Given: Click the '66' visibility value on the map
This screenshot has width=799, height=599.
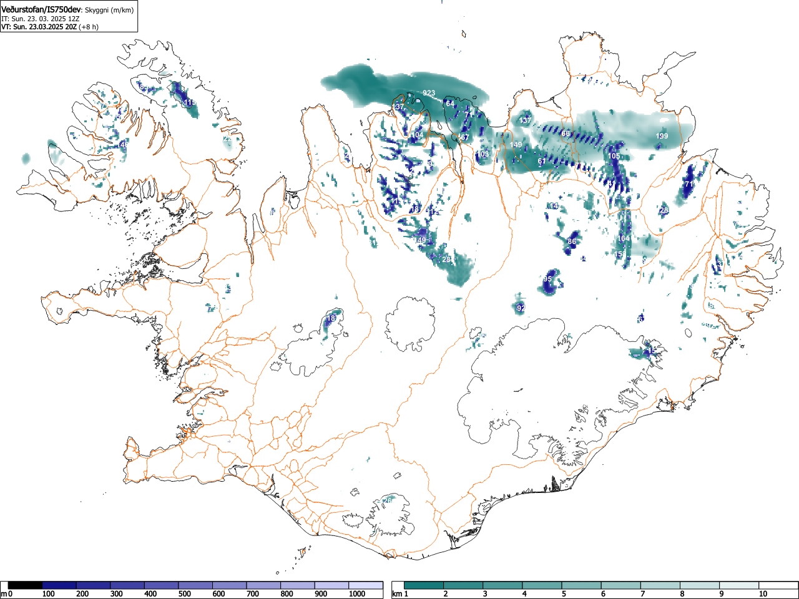Looking at the screenshot, I should (566, 134).
